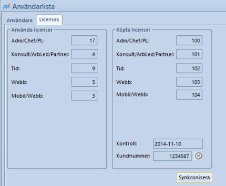This screenshot has width=226, height=186.
Task: Click Webb label under Använda licenser
Action: (19, 82)
